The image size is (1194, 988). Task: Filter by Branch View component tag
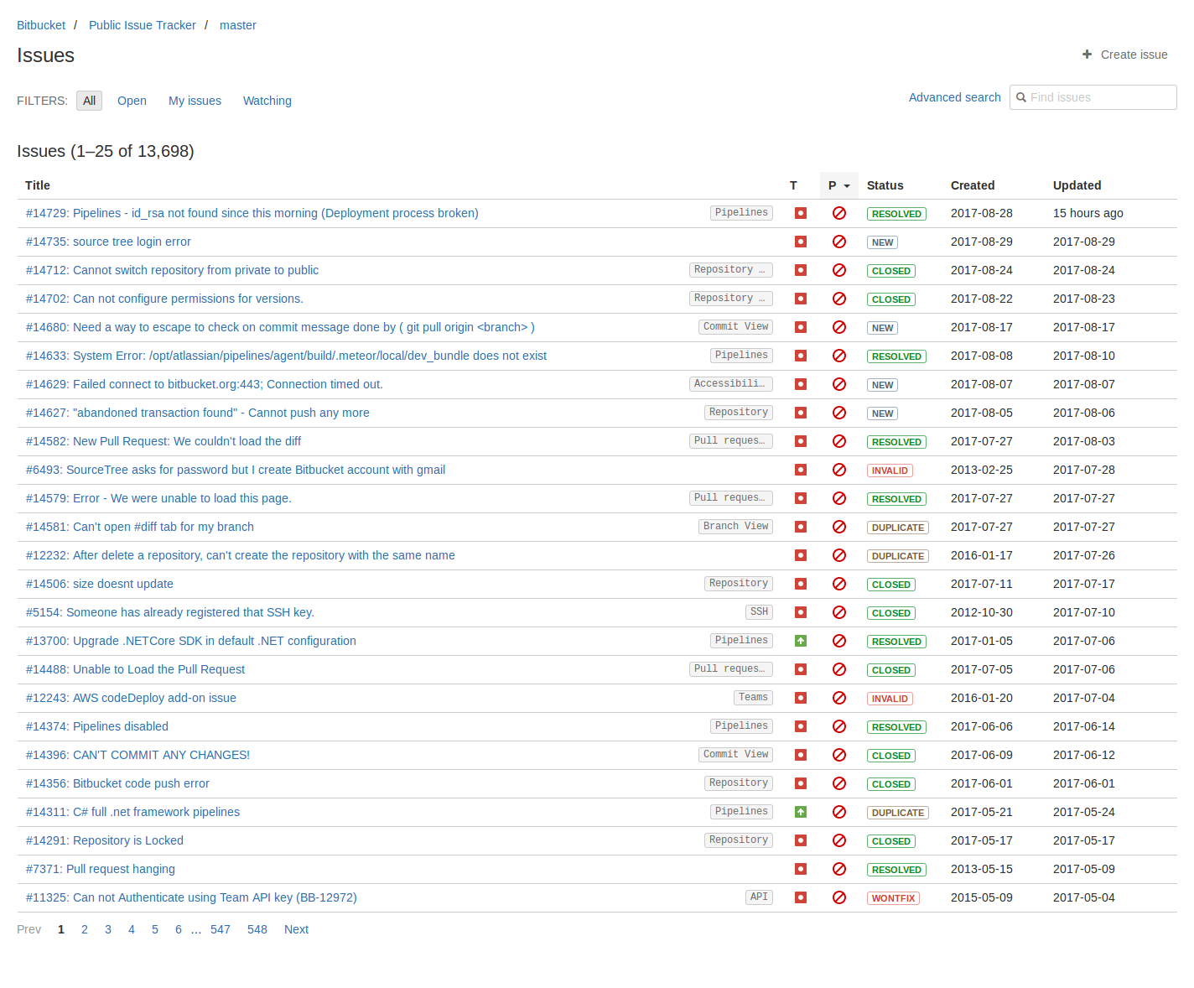[735, 527]
